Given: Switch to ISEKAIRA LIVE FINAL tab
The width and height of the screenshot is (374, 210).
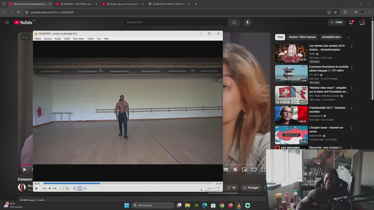Looking at the screenshot, I should (76, 4).
